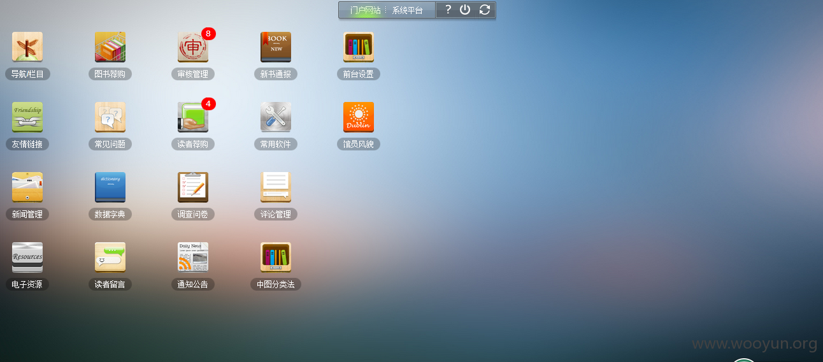Image resolution: width=823 pixels, height=362 pixels.
Task: Open the 常用软件 wrench tools icon
Action: pos(276,117)
